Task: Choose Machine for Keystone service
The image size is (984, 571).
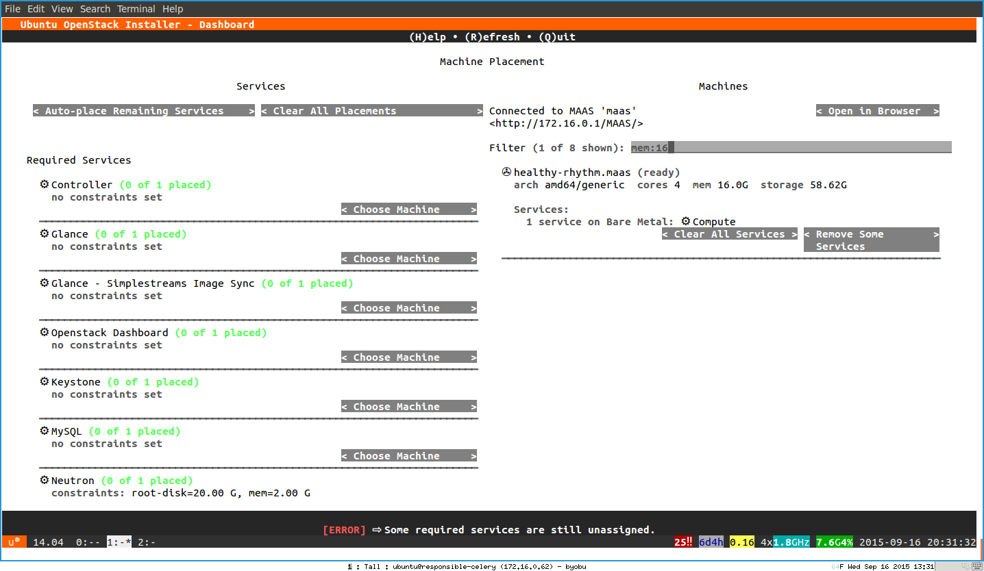Action: [x=409, y=407]
